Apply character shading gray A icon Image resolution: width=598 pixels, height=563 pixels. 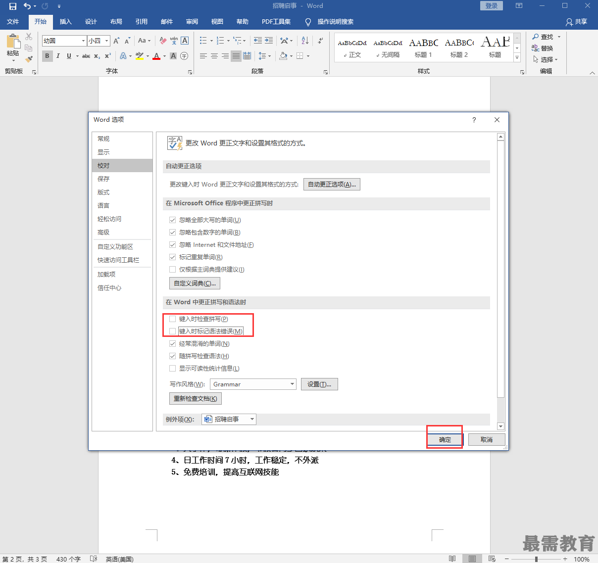click(173, 56)
